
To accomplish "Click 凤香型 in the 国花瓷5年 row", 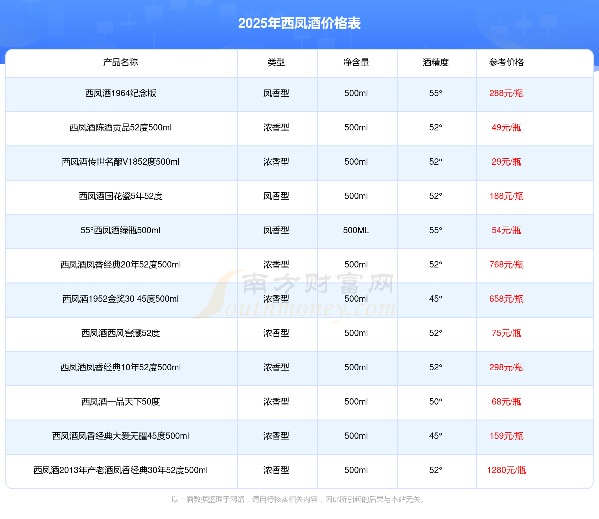I will (x=276, y=196).
